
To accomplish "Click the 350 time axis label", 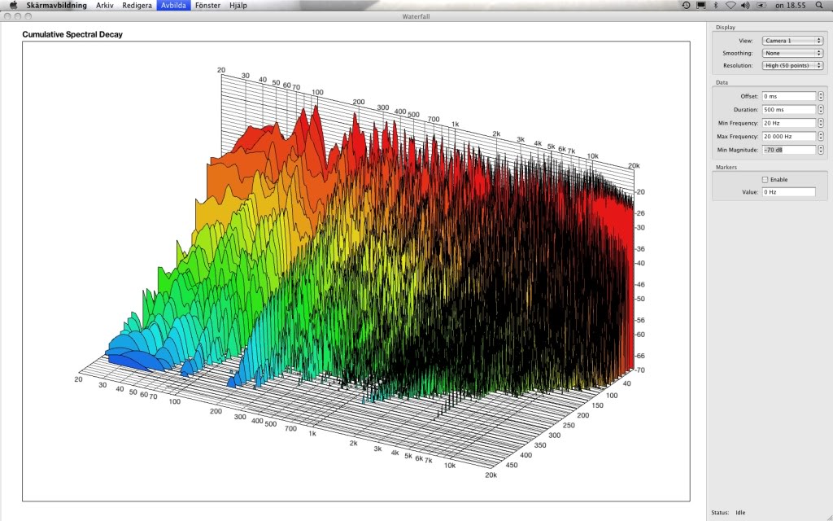I will (x=540, y=445).
